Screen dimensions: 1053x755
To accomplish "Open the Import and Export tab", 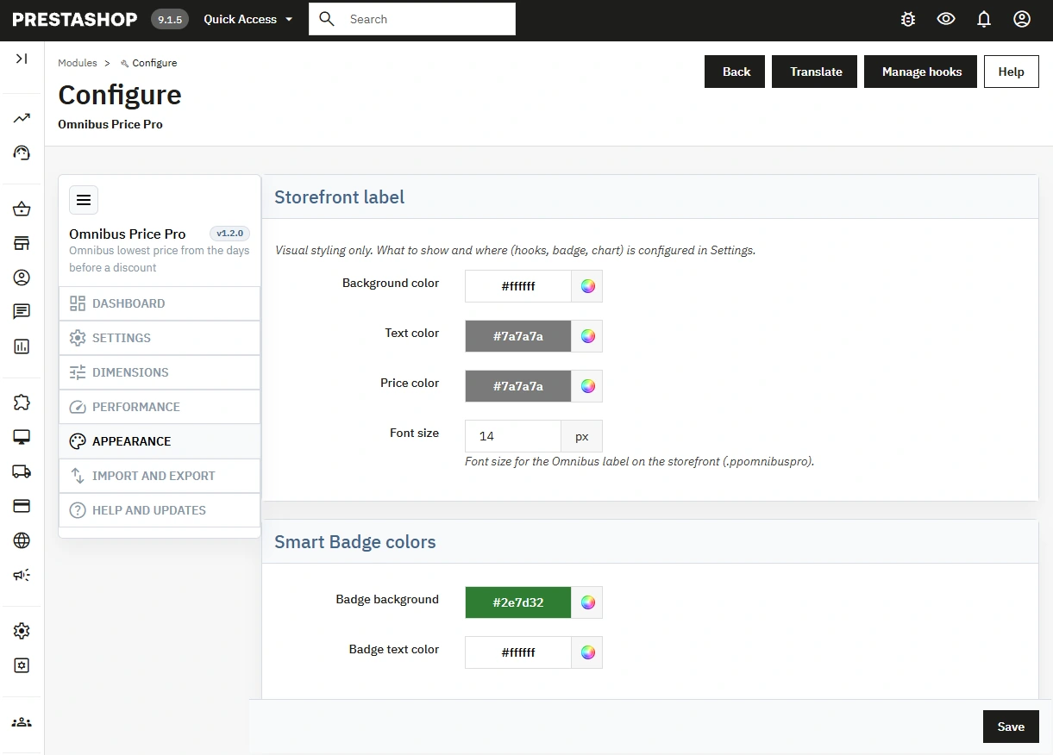I will [160, 476].
